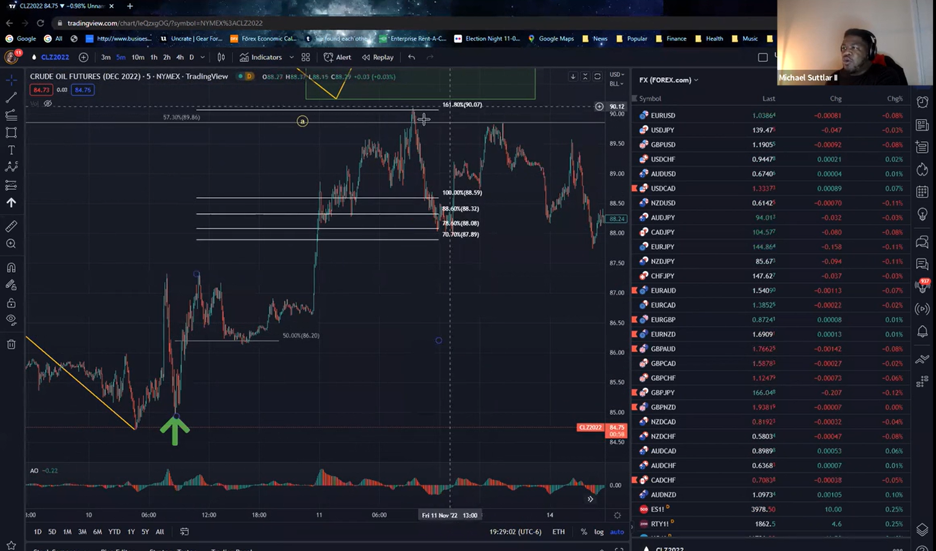The width and height of the screenshot is (936, 551).
Task: Toggle lock all drawing tools
Action: click(x=11, y=303)
